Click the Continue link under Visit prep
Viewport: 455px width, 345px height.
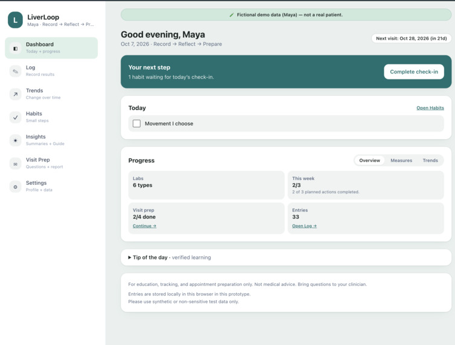(x=144, y=226)
